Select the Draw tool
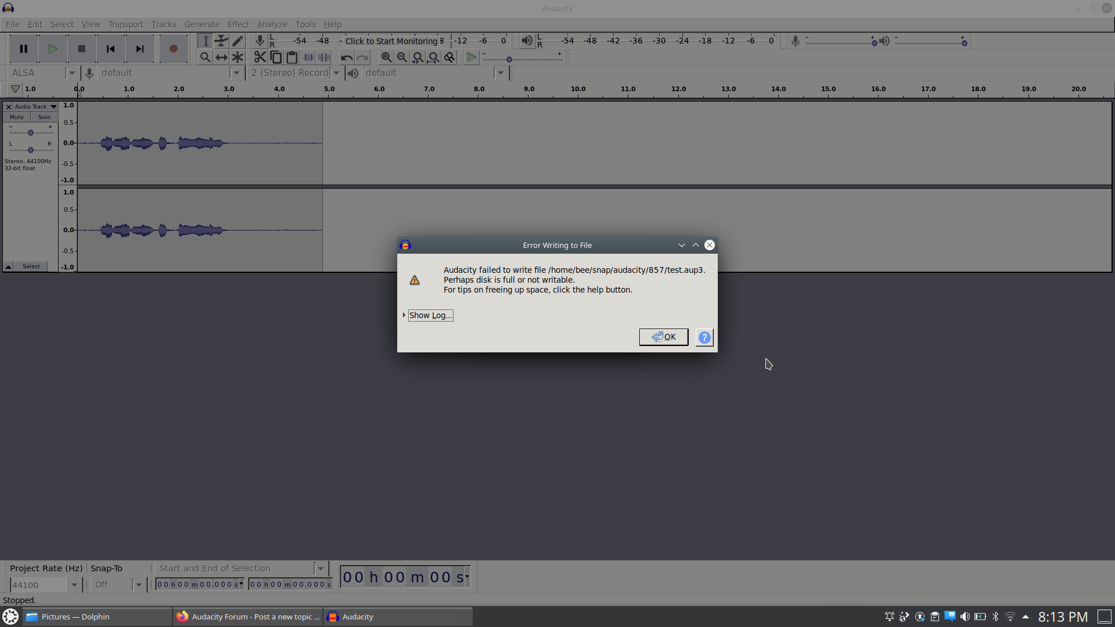This screenshot has width=1115, height=627. click(238, 41)
